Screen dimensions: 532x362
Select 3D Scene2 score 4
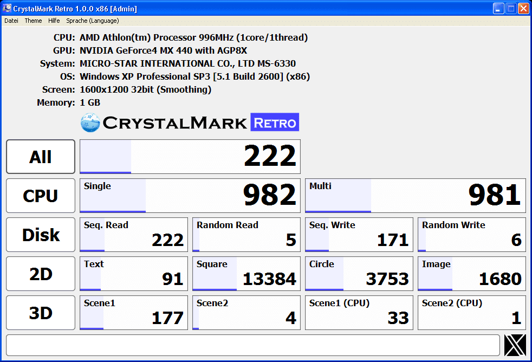[x=246, y=313]
